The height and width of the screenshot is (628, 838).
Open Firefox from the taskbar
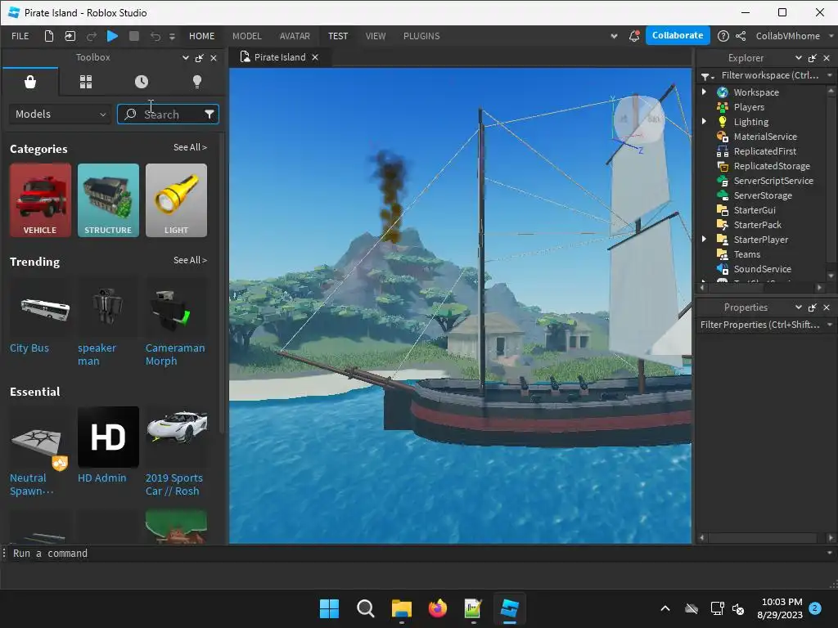(437, 608)
